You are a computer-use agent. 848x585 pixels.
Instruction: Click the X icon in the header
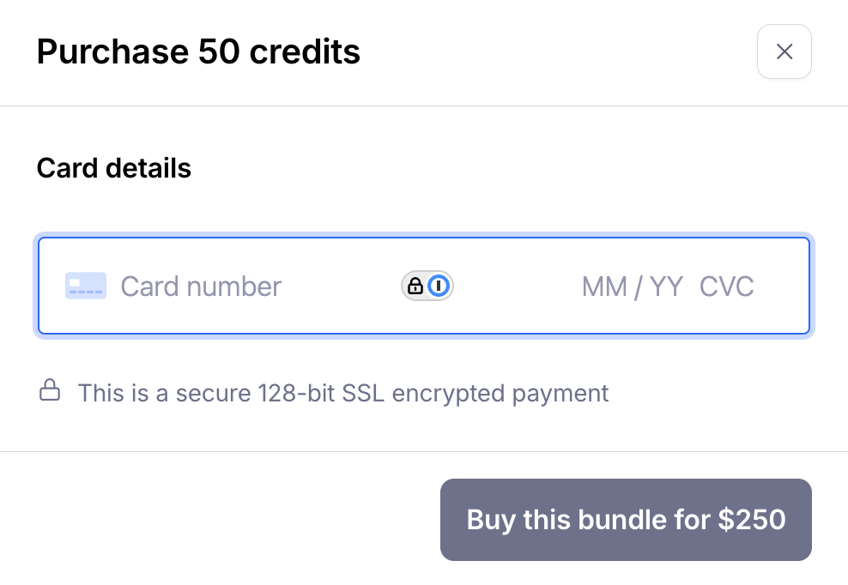pos(784,52)
